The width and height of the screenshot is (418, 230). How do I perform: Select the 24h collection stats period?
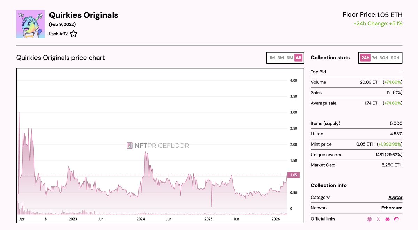click(x=365, y=58)
